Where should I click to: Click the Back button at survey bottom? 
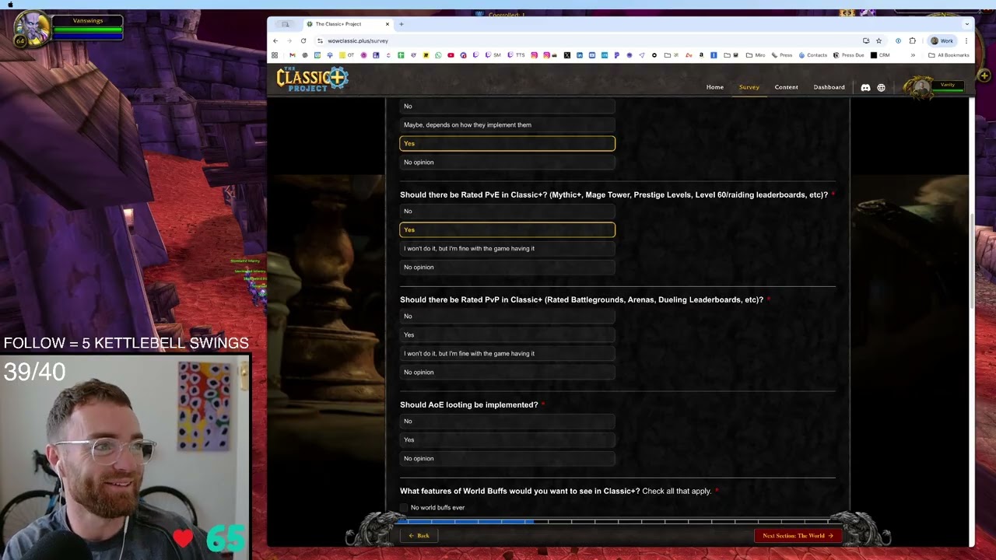(419, 536)
